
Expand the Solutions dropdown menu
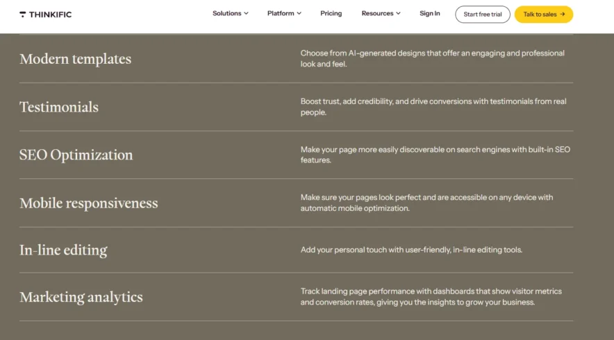[230, 13]
